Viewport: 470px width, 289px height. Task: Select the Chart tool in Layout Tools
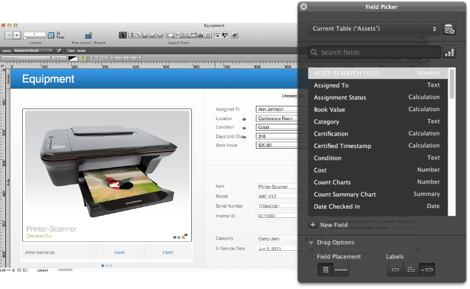(200, 35)
